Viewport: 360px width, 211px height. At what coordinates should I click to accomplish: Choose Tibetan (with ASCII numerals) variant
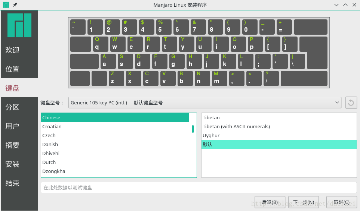tap(279, 126)
